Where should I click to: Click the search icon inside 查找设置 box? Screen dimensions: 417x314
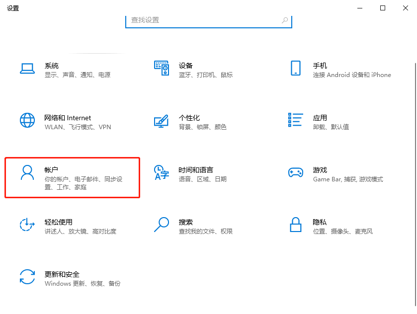point(284,20)
